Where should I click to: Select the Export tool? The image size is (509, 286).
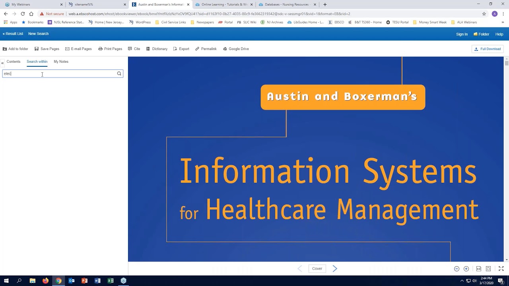(181, 49)
